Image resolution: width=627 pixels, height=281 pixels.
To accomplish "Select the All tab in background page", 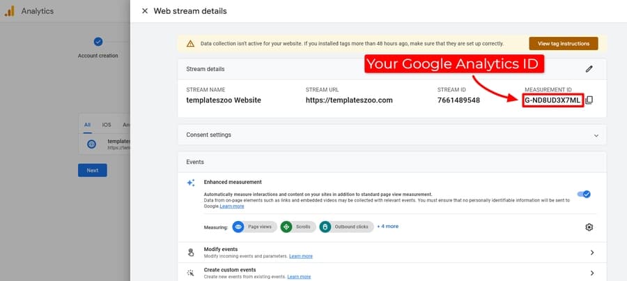I will pos(87,125).
